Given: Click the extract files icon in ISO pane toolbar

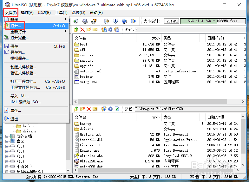Looking at the screenshot, I should point(104,30).
